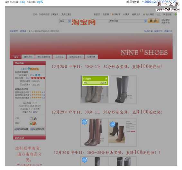Click the free registration link in top bar
Image resolution: width=182 pixels, height=170 pixels.
click(66, 14)
